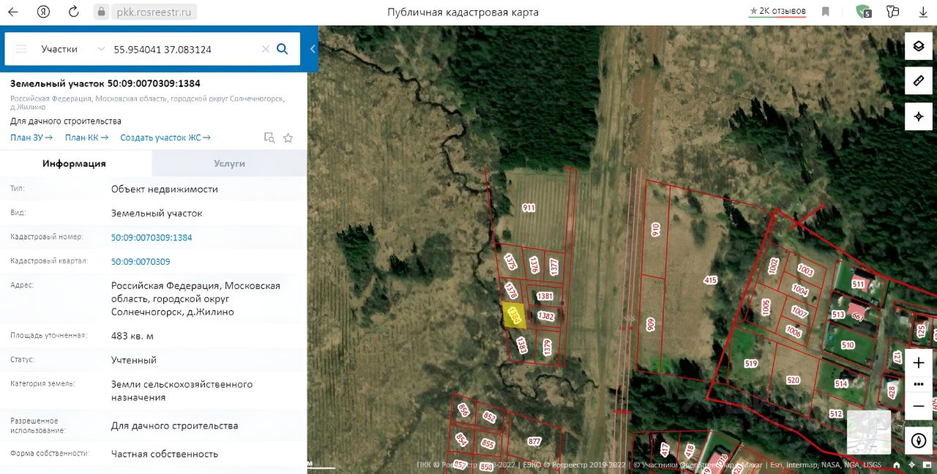
Task: Toggle the browser bookmark icon
Action: click(826, 12)
